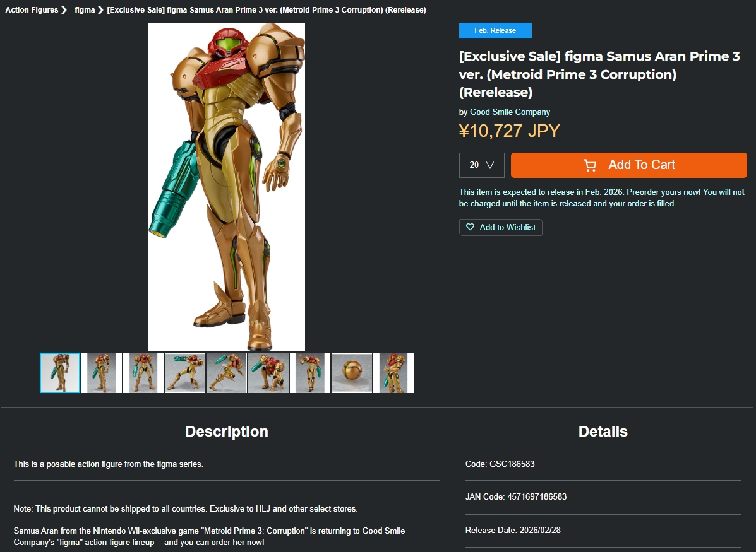
Task: Click the heart icon beside Add to Wishlist
Action: point(470,227)
